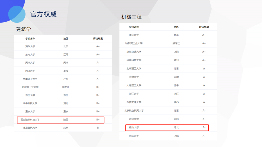Click 陕西 in the 西安建筑科技大学 row
The image size is (262, 147).
pyautogui.click(x=66, y=119)
